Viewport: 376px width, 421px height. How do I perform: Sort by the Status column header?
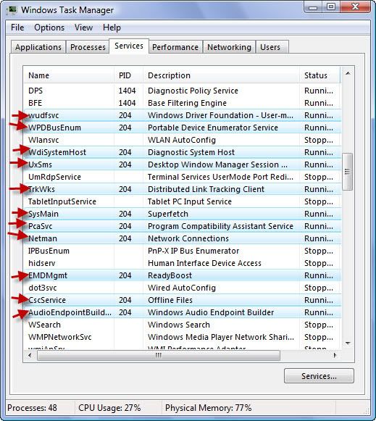(320, 75)
